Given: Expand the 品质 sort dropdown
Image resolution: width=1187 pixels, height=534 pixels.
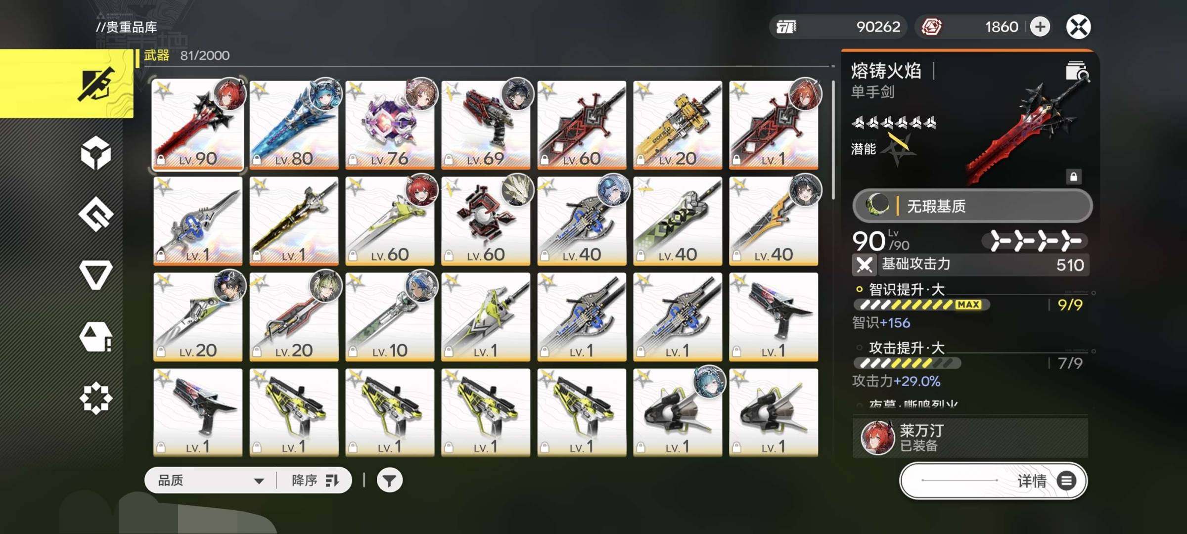Looking at the screenshot, I should (211, 480).
